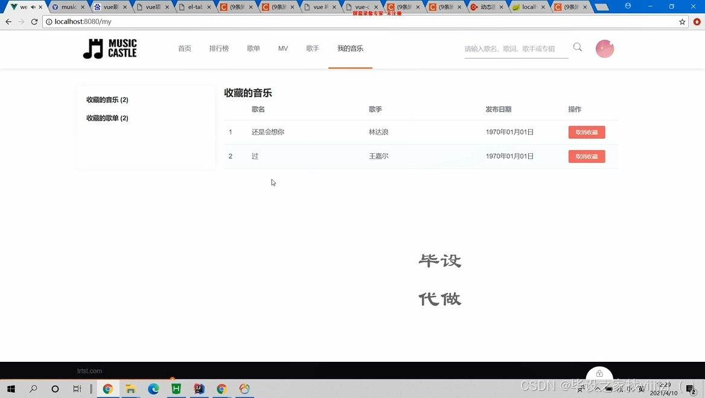
Task: Click singer name 王嘉尔
Action: point(378,156)
